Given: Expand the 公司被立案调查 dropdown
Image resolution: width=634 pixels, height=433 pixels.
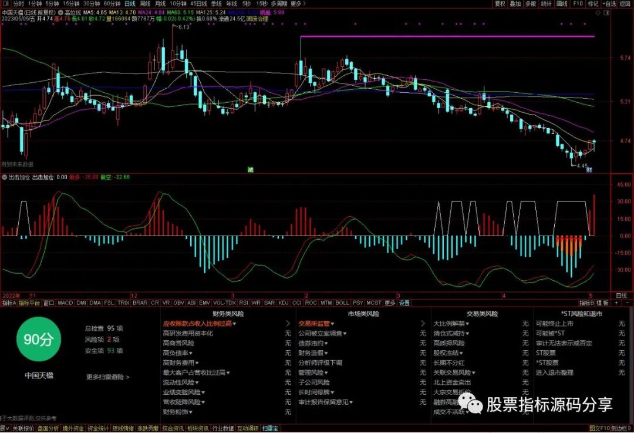Looking at the screenshot, I should (x=345, y=334).
